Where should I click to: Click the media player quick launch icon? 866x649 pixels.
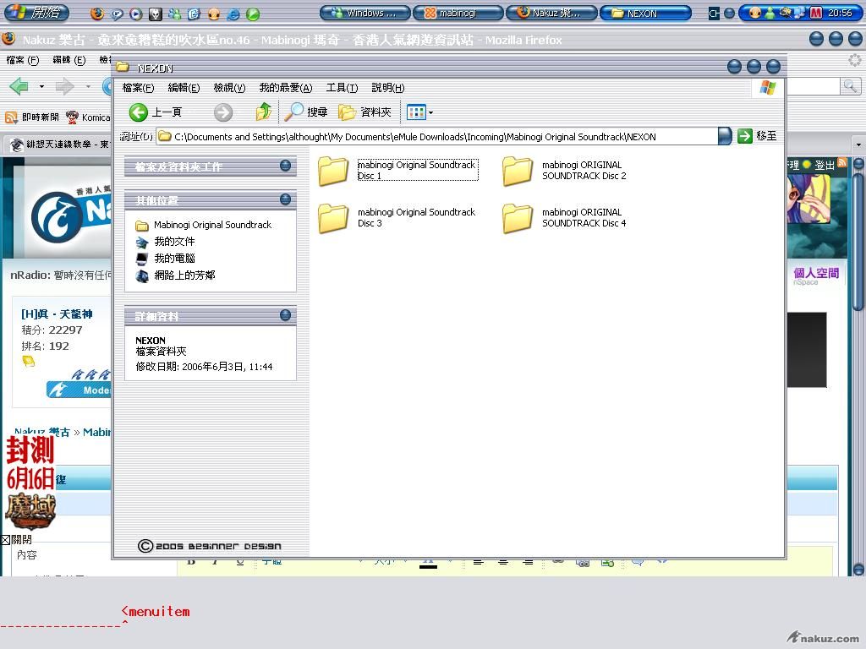[x=136, y=14]
